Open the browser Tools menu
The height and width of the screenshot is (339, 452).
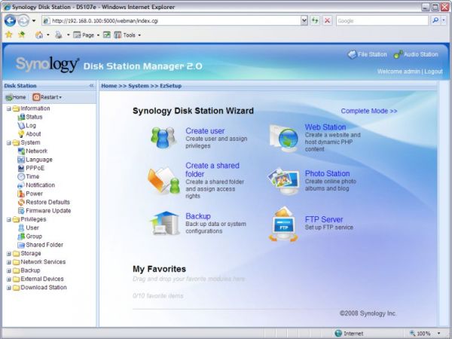(127, 35)
